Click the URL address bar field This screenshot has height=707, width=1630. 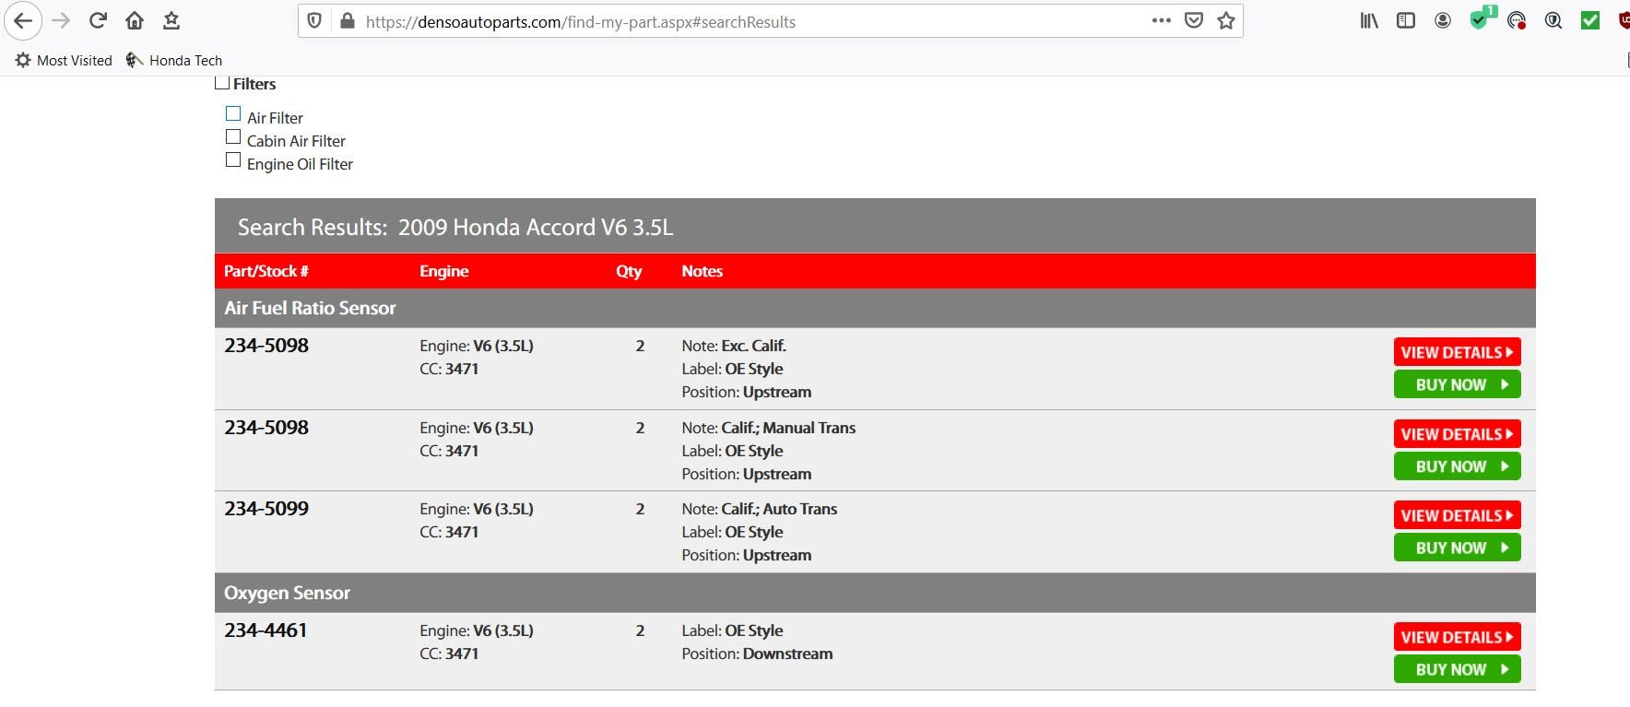tap(738, 22)
